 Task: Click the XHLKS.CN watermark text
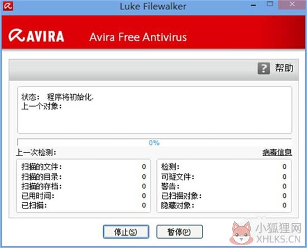278,239
